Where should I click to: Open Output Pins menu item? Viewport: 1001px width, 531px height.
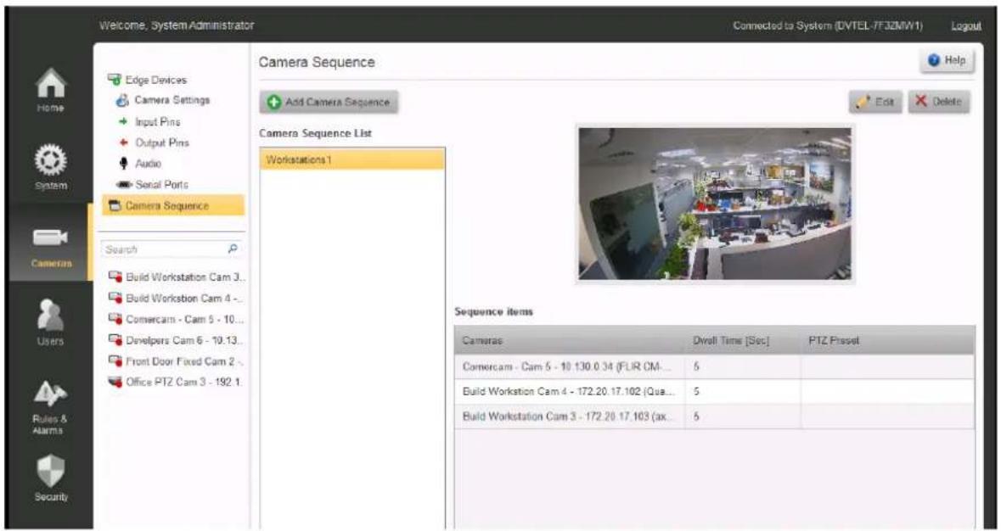pyautogui.click(x=162, y=143)
